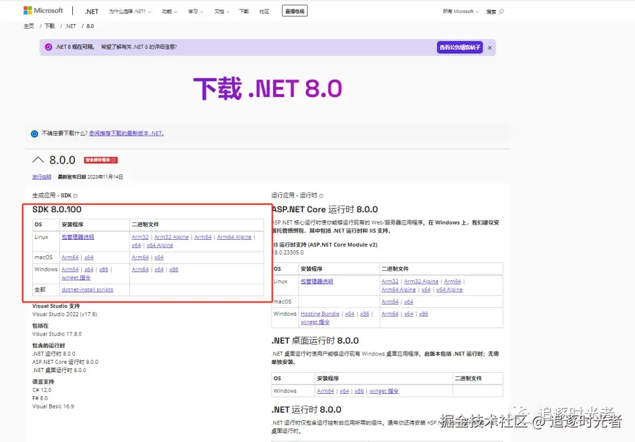This screenshot has width=635, height=442.
Task: Open .NET 桌面运行时 winget 指令 link
Action: click(x=384, y=391)
